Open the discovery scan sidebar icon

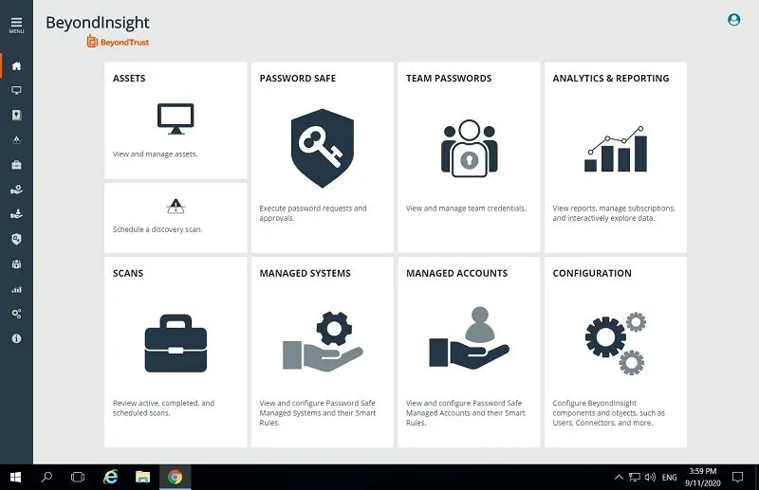16,139
